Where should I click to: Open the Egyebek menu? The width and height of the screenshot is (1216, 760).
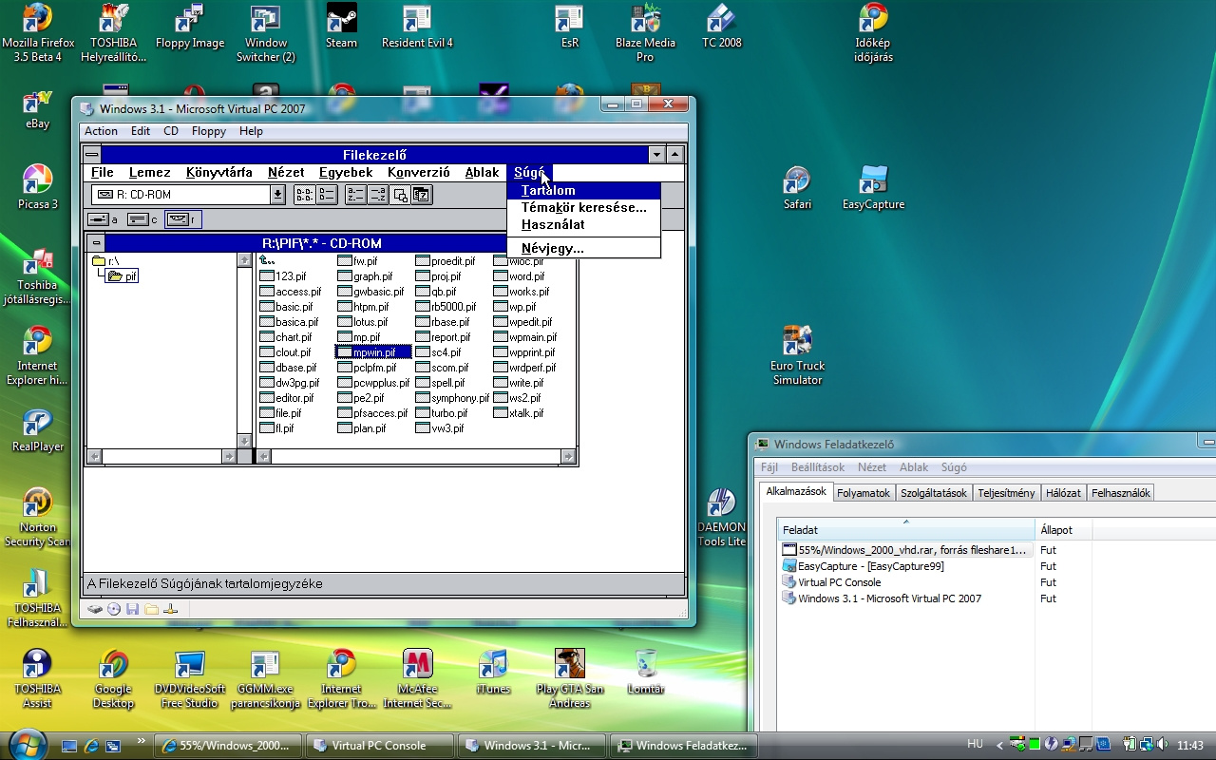click(346, 173)
